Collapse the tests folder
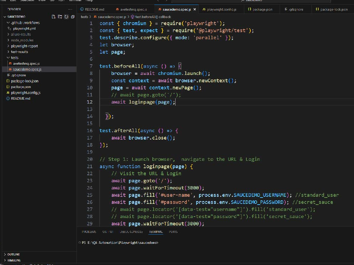354x265 pixels. point(8,58)
